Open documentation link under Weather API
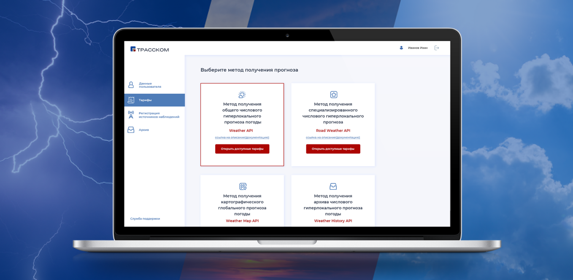 (242, 137)
